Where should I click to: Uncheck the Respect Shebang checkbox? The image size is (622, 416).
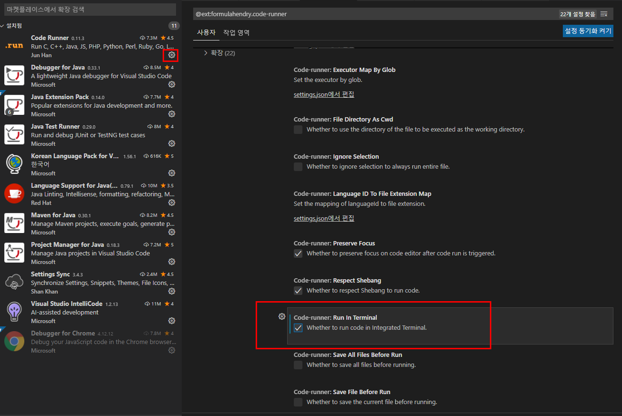298,291
